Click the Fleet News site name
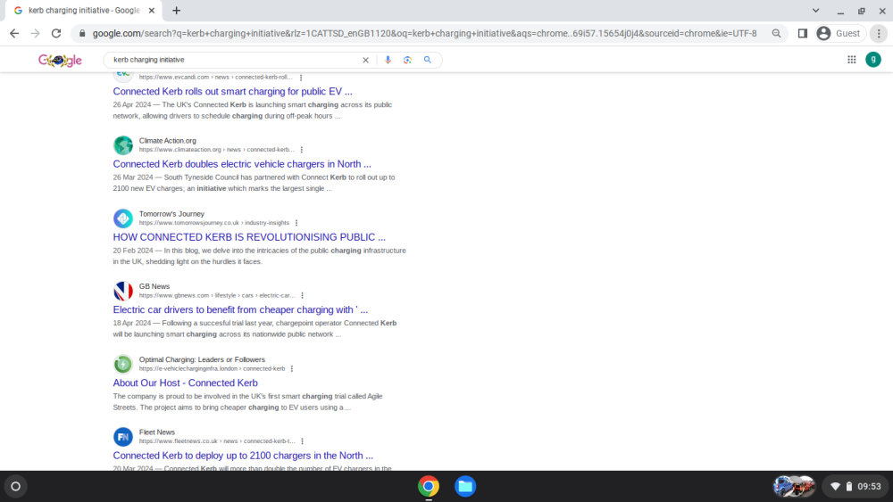Screen dimensions: 893x502 (x=156, y=432)
